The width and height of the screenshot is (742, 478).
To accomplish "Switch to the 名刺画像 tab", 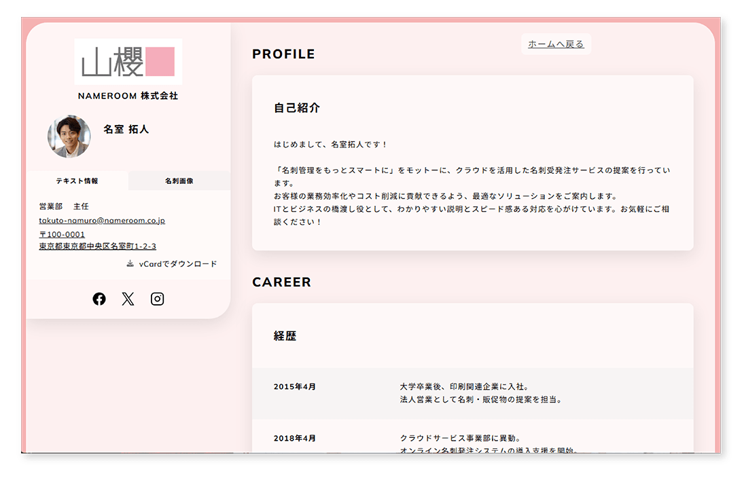I will (x=178, y=181).
